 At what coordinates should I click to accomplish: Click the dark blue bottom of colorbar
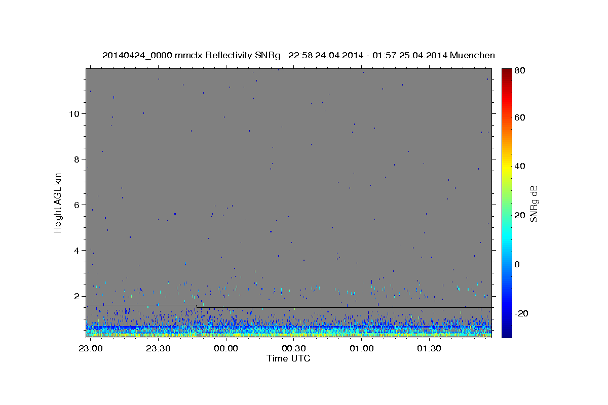tap(507, 334)
